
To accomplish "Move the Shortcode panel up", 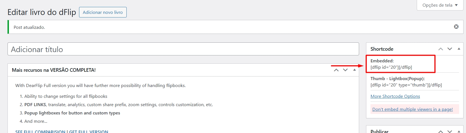I will coord(440,49).
